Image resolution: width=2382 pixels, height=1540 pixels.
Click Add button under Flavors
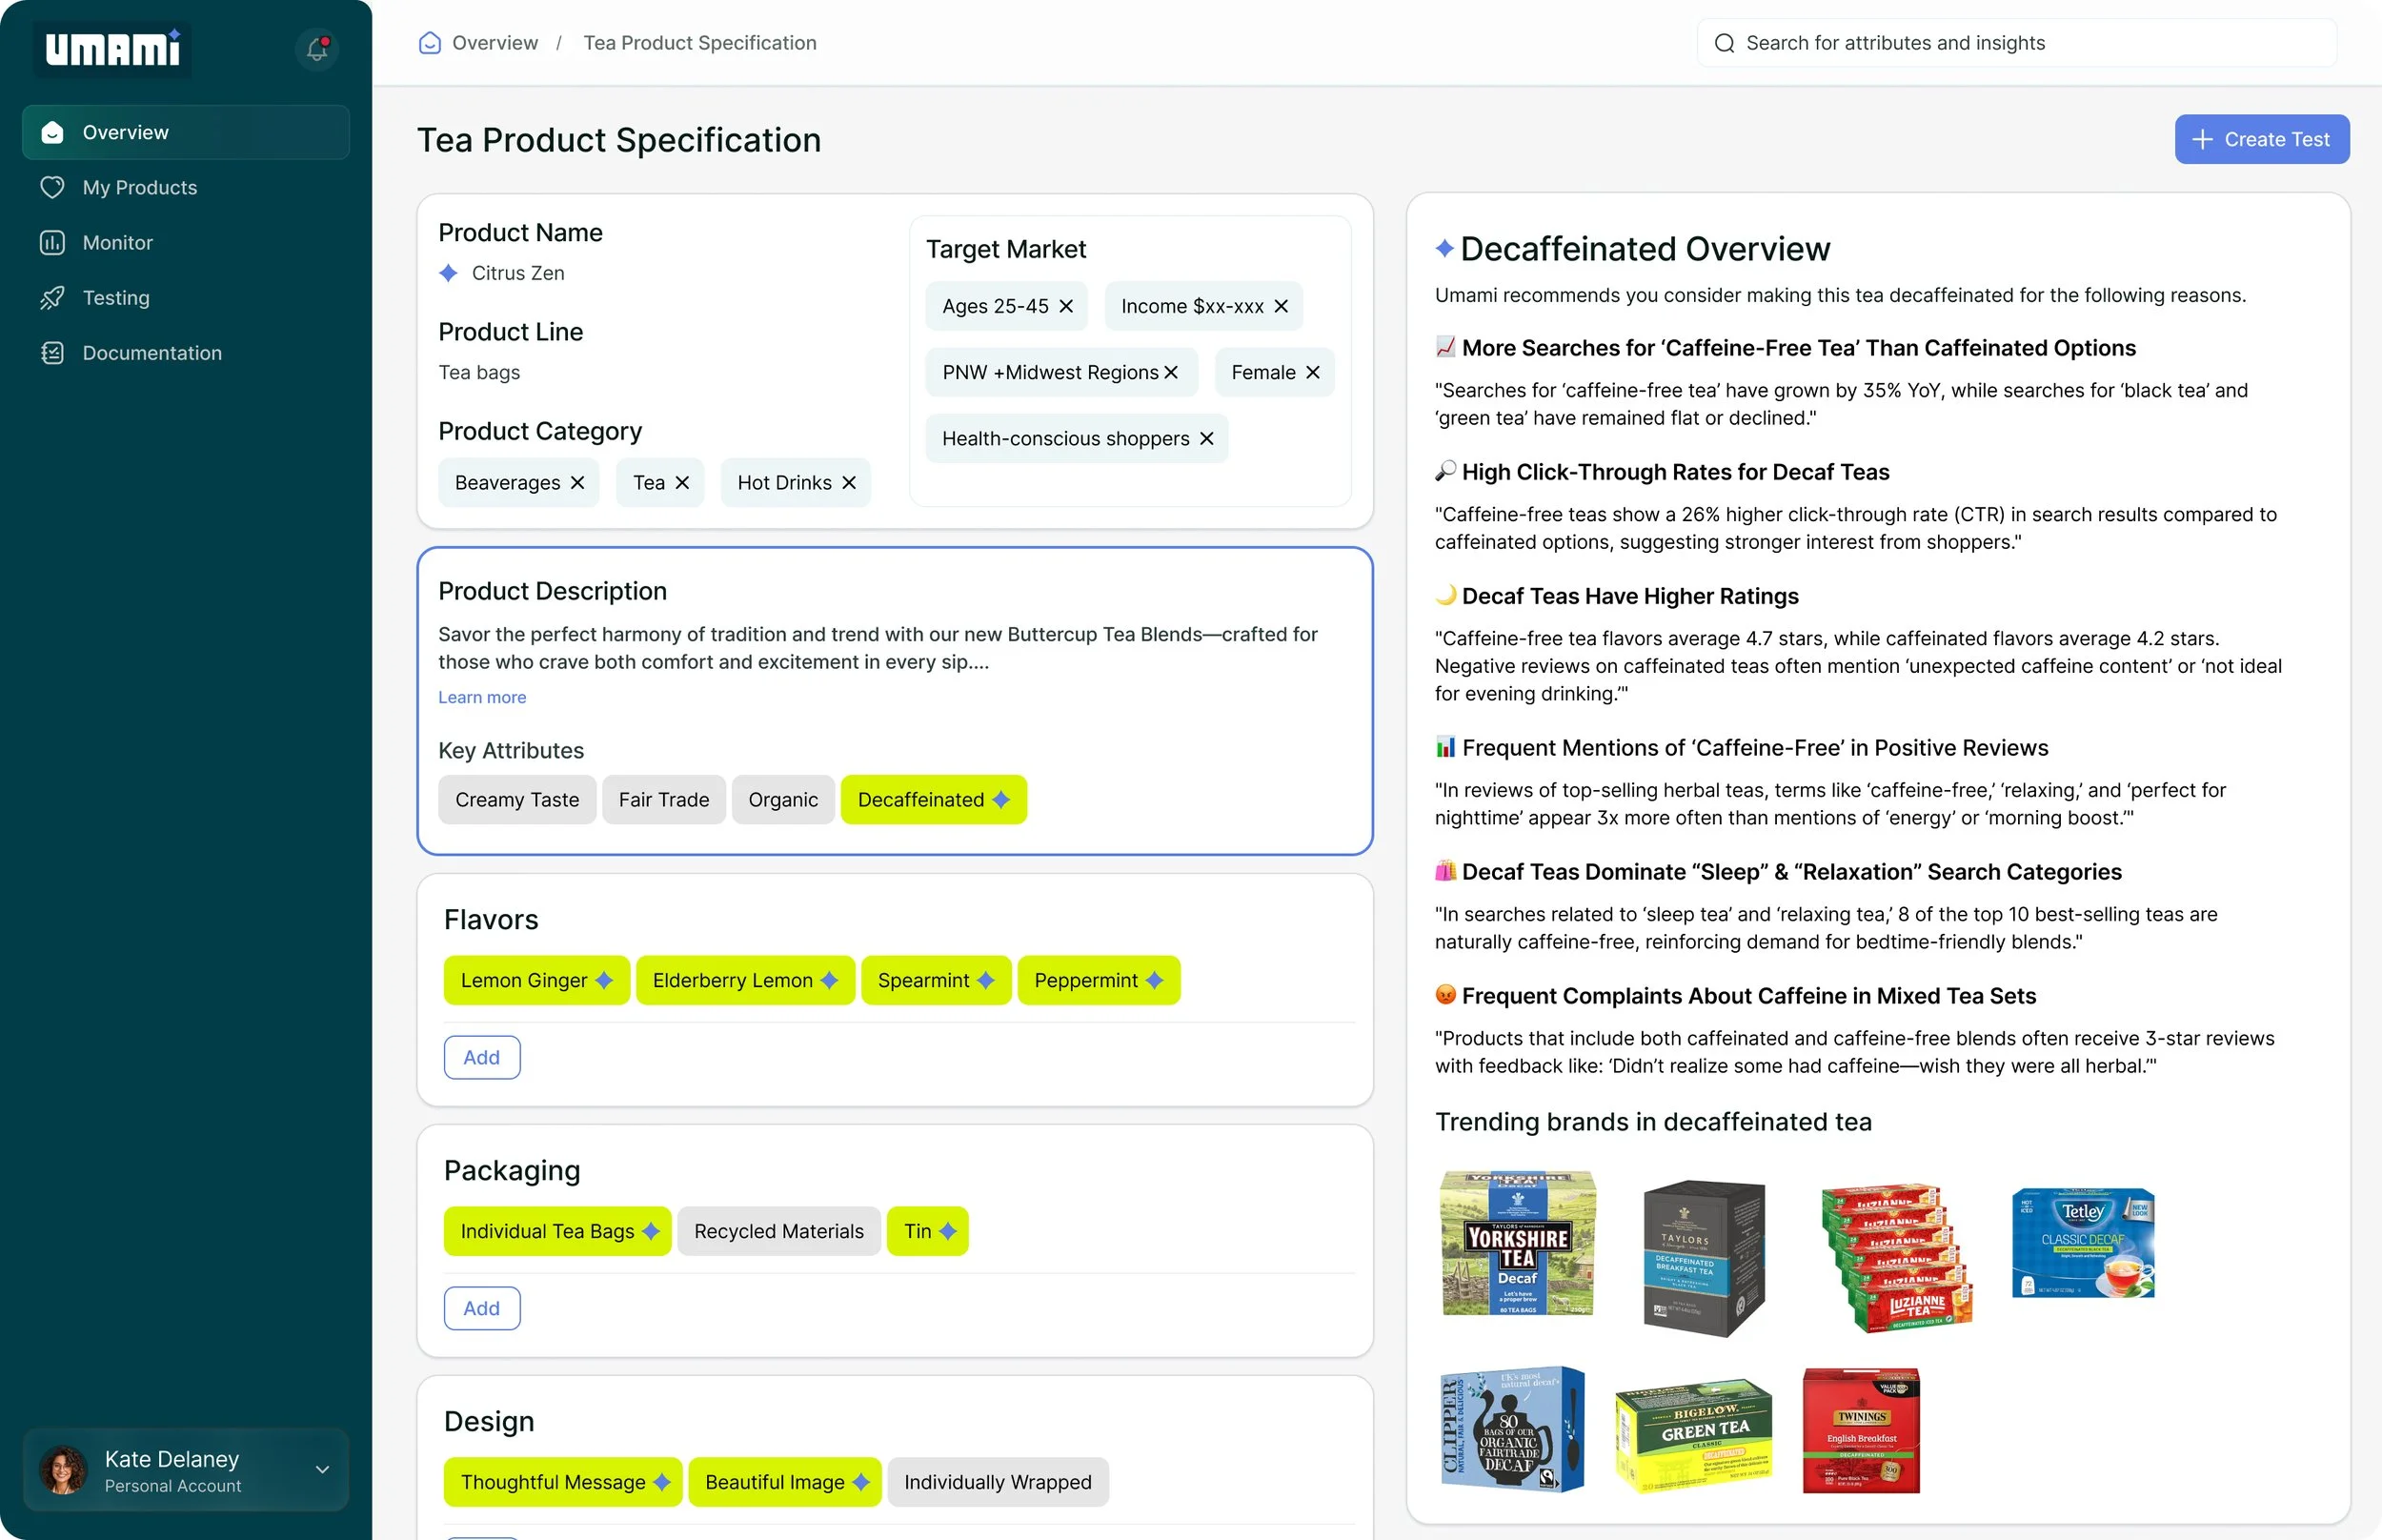(x=482, y=1057)
